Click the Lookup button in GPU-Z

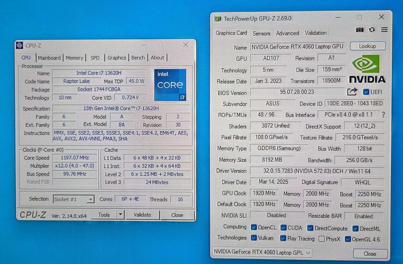pyautogui.click(x=368, y=46)
